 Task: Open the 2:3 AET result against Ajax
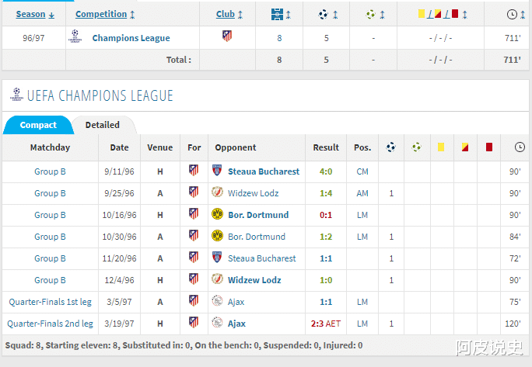point(326,324)
